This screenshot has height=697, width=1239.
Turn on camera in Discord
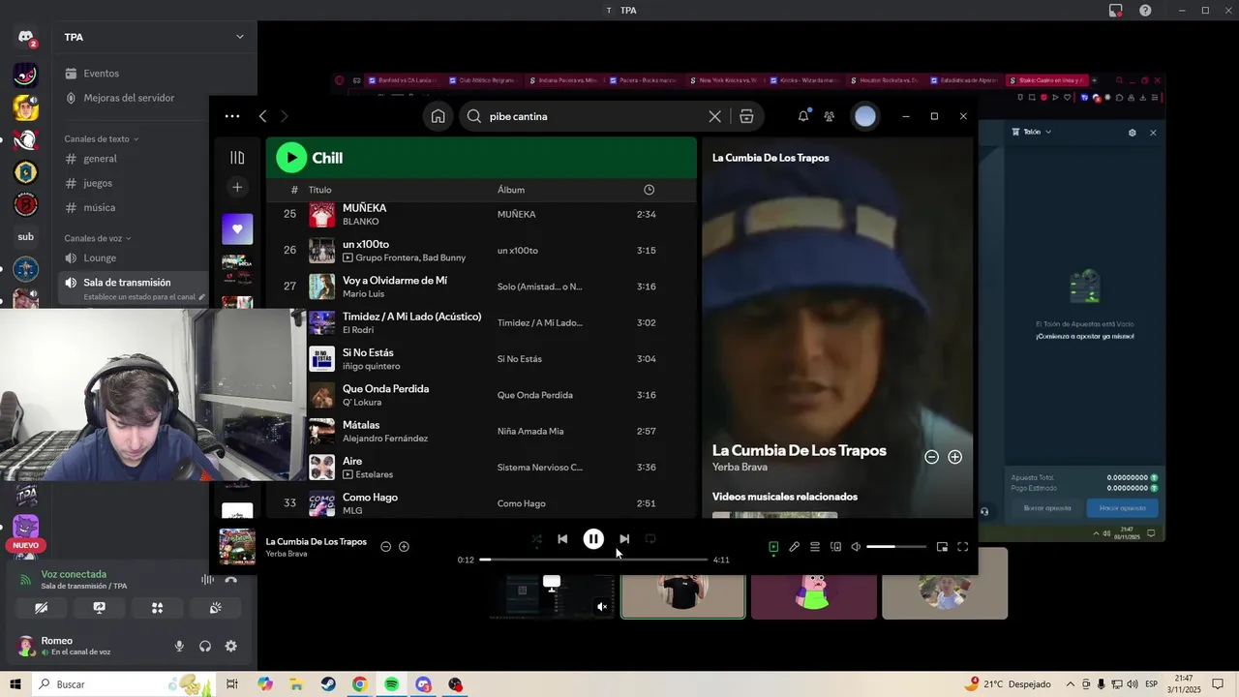(x=41, y=608)
